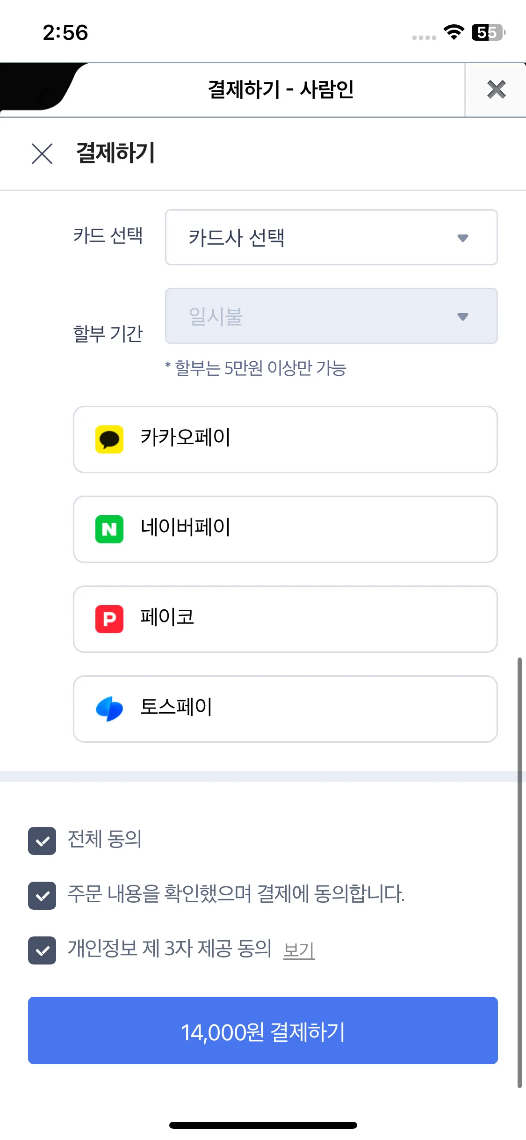Tap the blue Toss Pay logo
The image size is (526, 1140).
[x=109, y=709]
